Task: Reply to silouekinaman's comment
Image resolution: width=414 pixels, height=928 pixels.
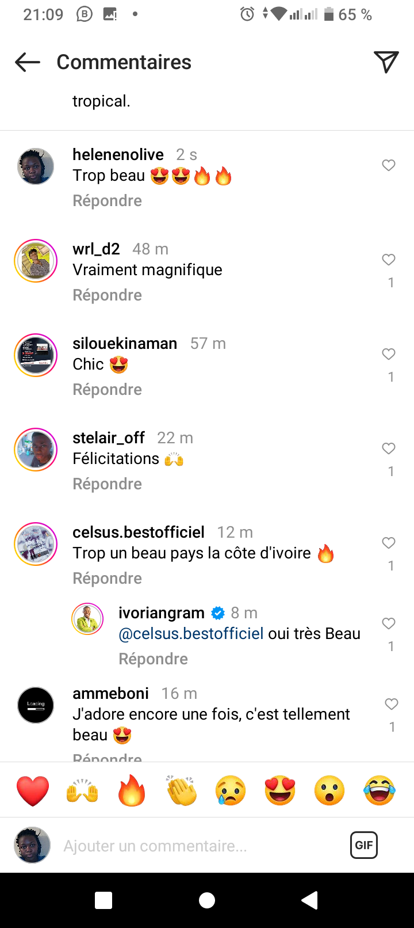Action: click(107, 390)
